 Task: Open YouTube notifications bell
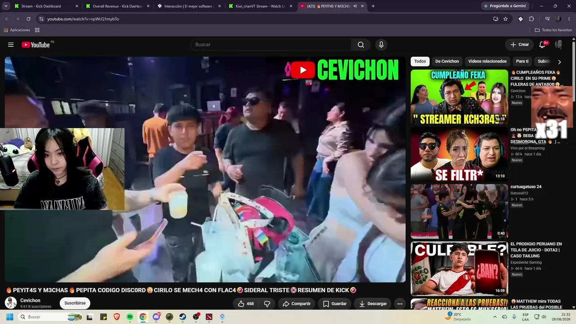pos(542,45)
